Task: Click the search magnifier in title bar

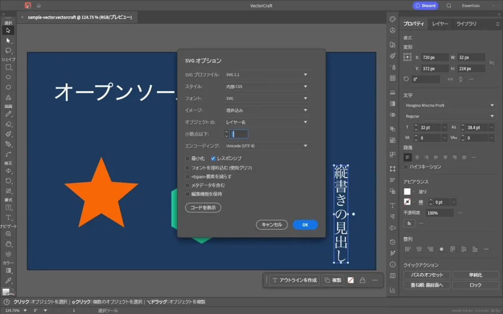Action: [449, 5]
